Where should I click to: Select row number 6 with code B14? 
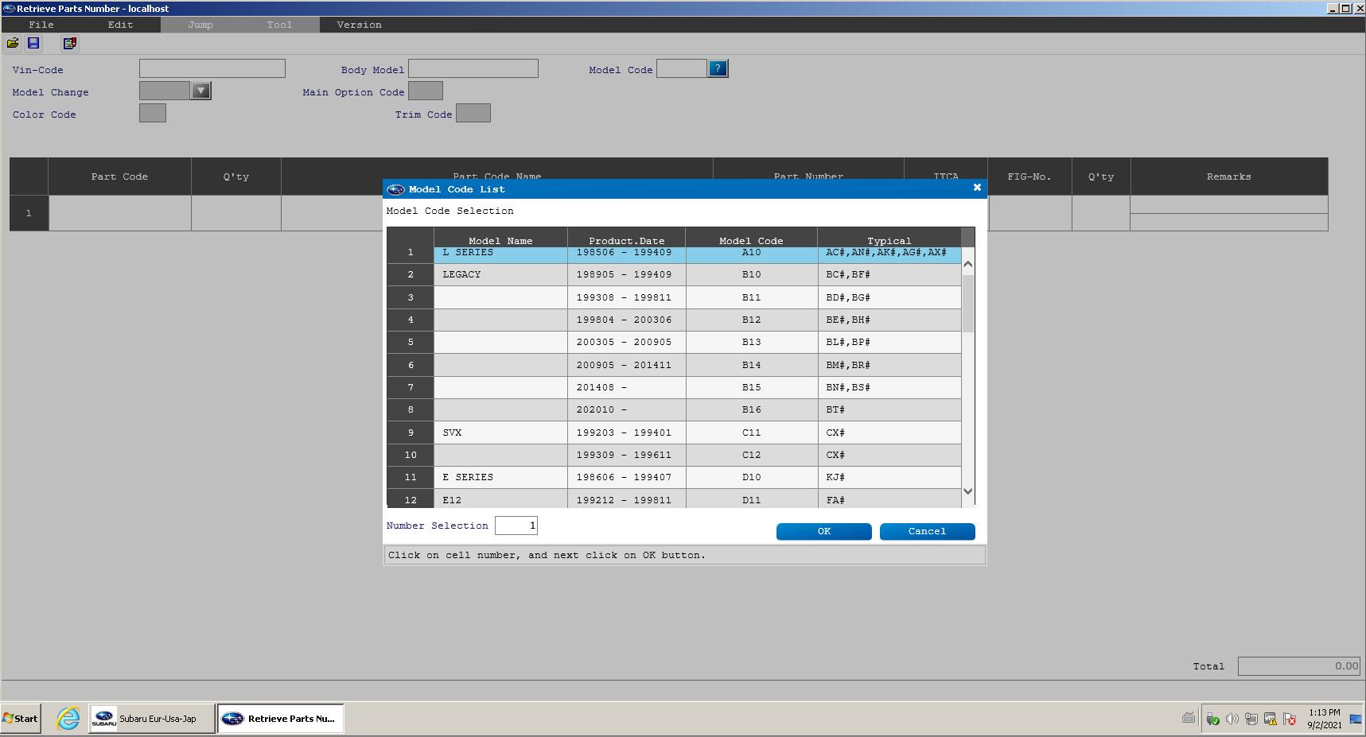pos(411,365)
